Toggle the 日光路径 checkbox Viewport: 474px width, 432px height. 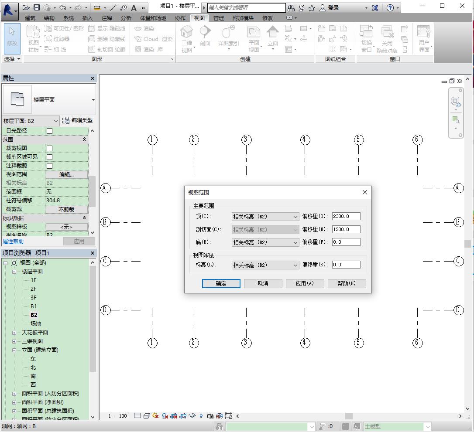[50, 131]
